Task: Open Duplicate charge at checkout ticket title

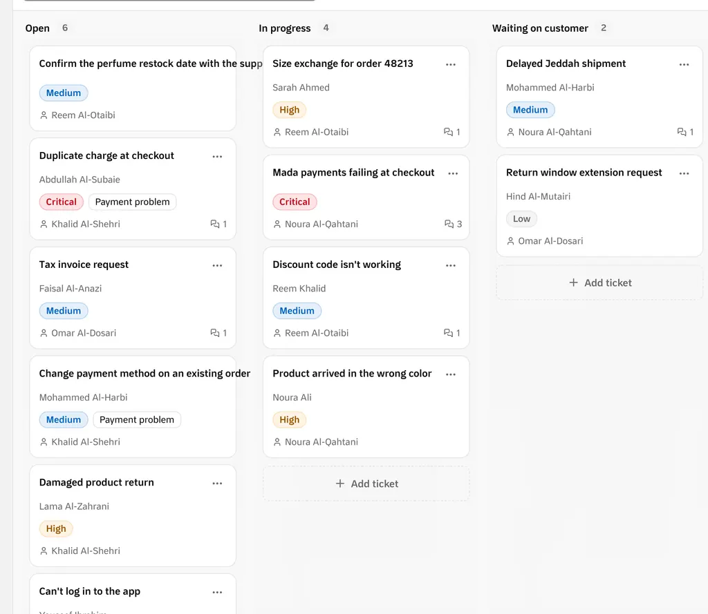Action: (106, 155)
